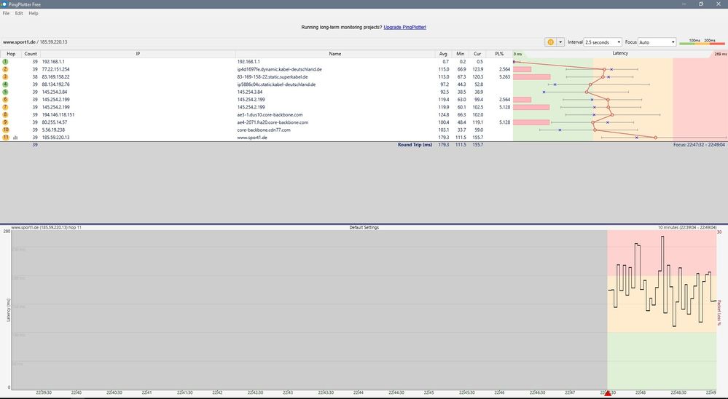Click hostname ae3-1.dus10.core-backbone.com
The image size is (728, 399).
[270, 114]
